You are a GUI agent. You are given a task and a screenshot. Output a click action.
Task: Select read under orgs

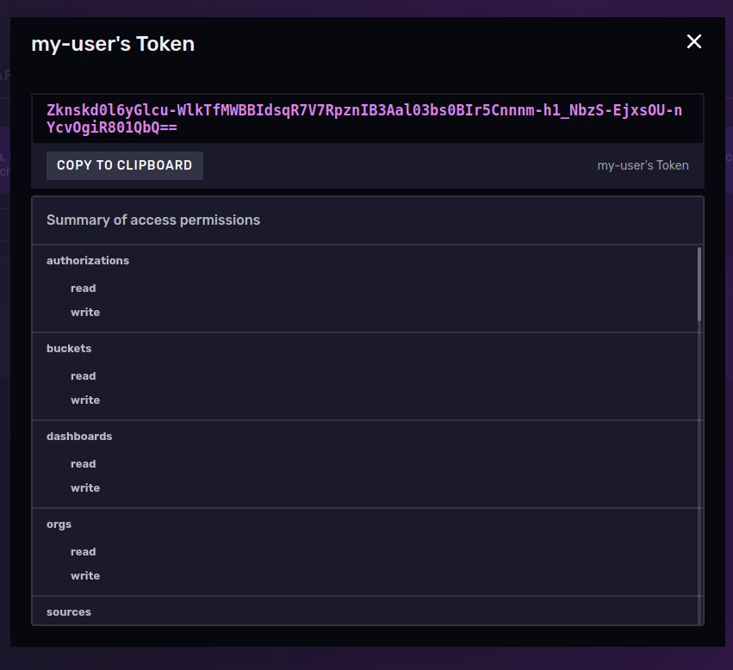click(x=84, y=552)
